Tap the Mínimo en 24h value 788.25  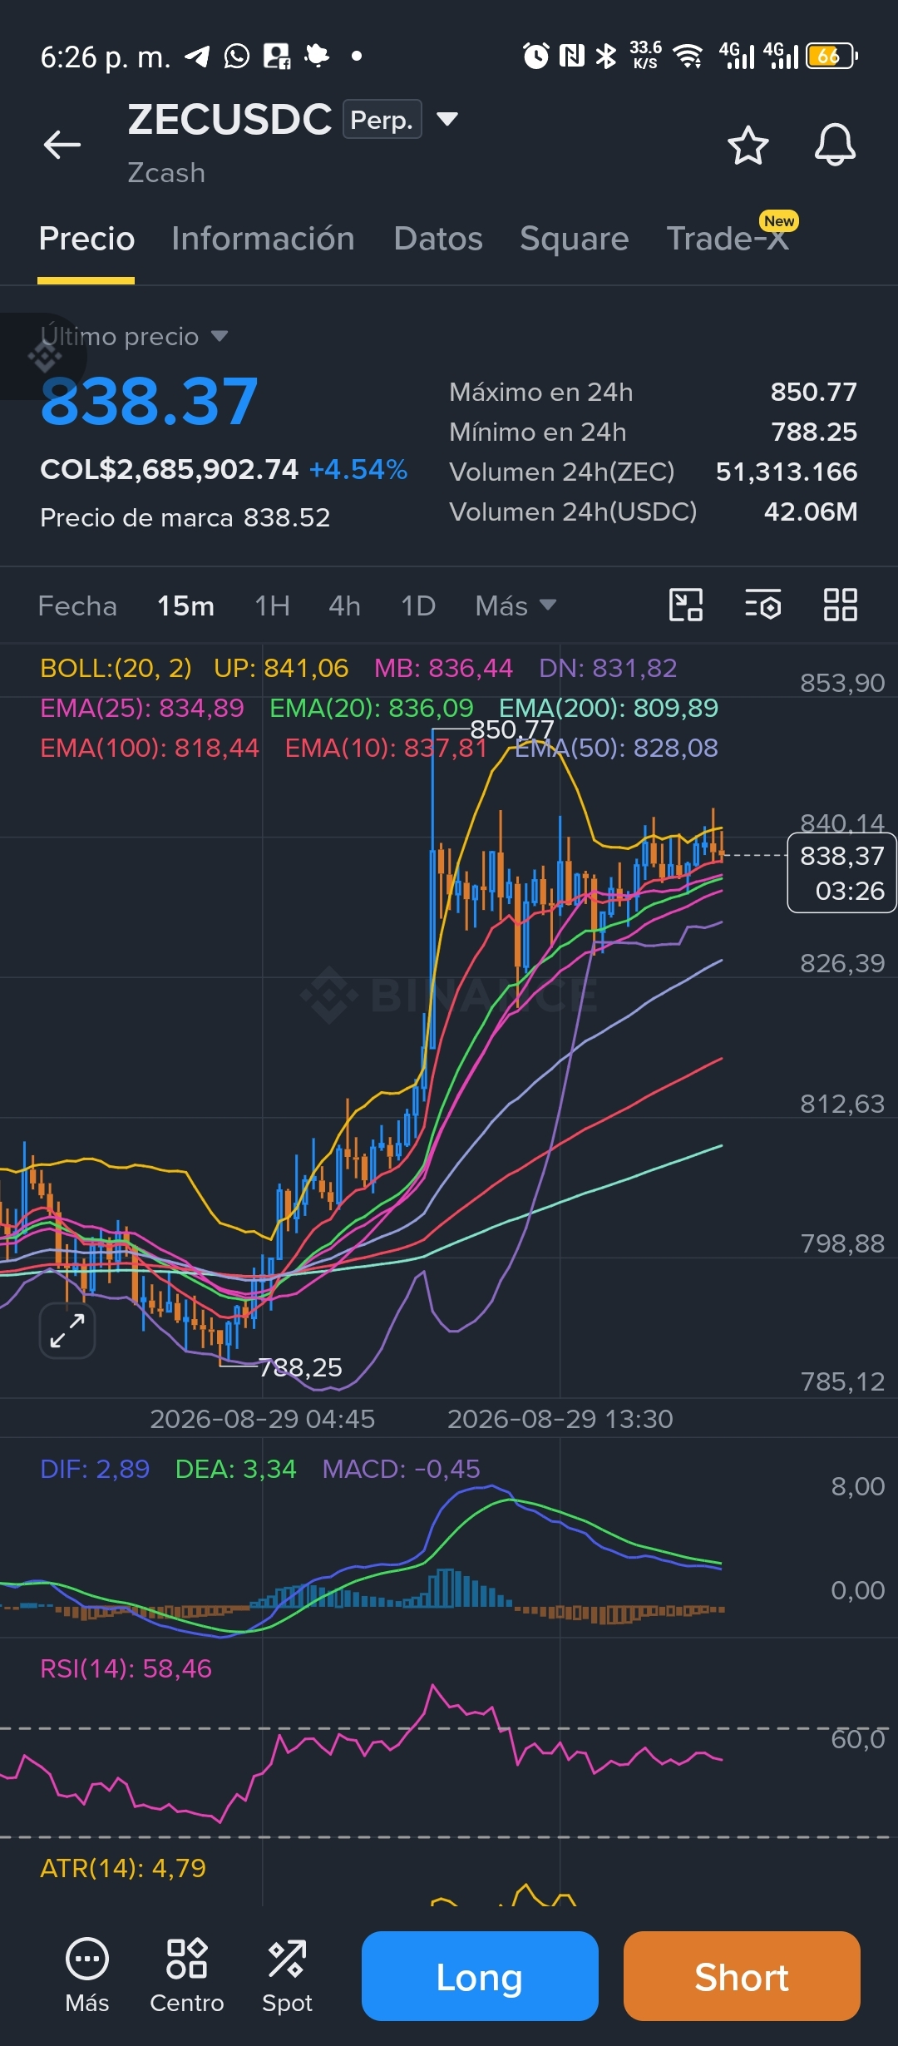(x=813, y=432)
